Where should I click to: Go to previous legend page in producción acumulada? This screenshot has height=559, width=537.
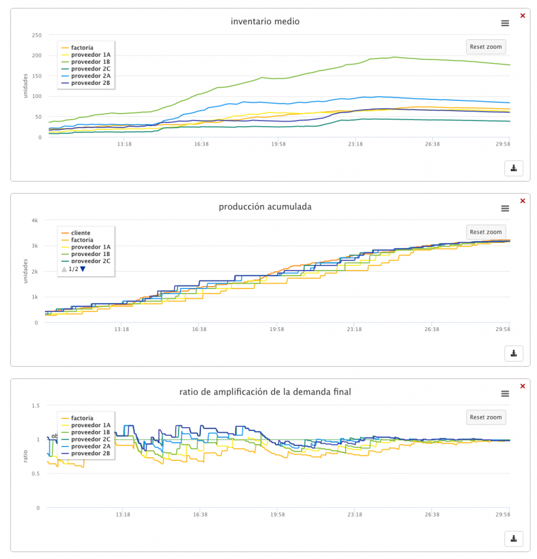[x=64, y=269]
